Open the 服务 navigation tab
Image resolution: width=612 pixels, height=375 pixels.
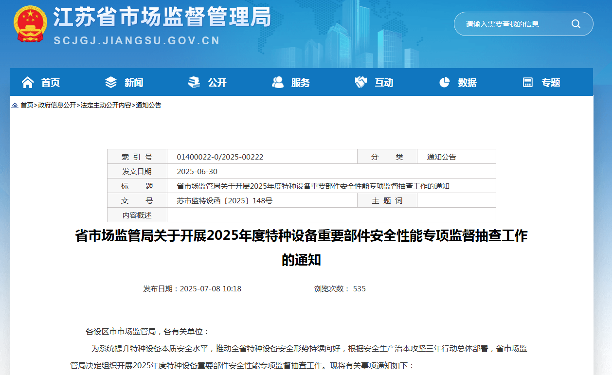301,83
